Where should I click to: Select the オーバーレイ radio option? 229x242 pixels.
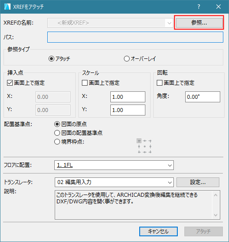pos(140,59)
